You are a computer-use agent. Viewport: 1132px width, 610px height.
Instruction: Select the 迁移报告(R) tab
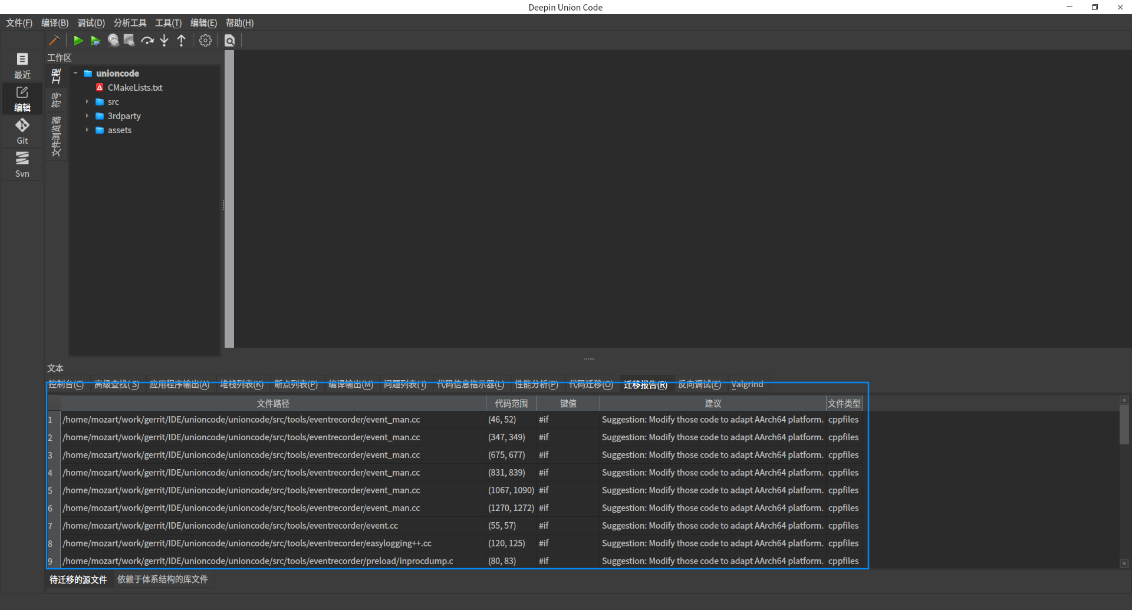(x=646, y=384)
